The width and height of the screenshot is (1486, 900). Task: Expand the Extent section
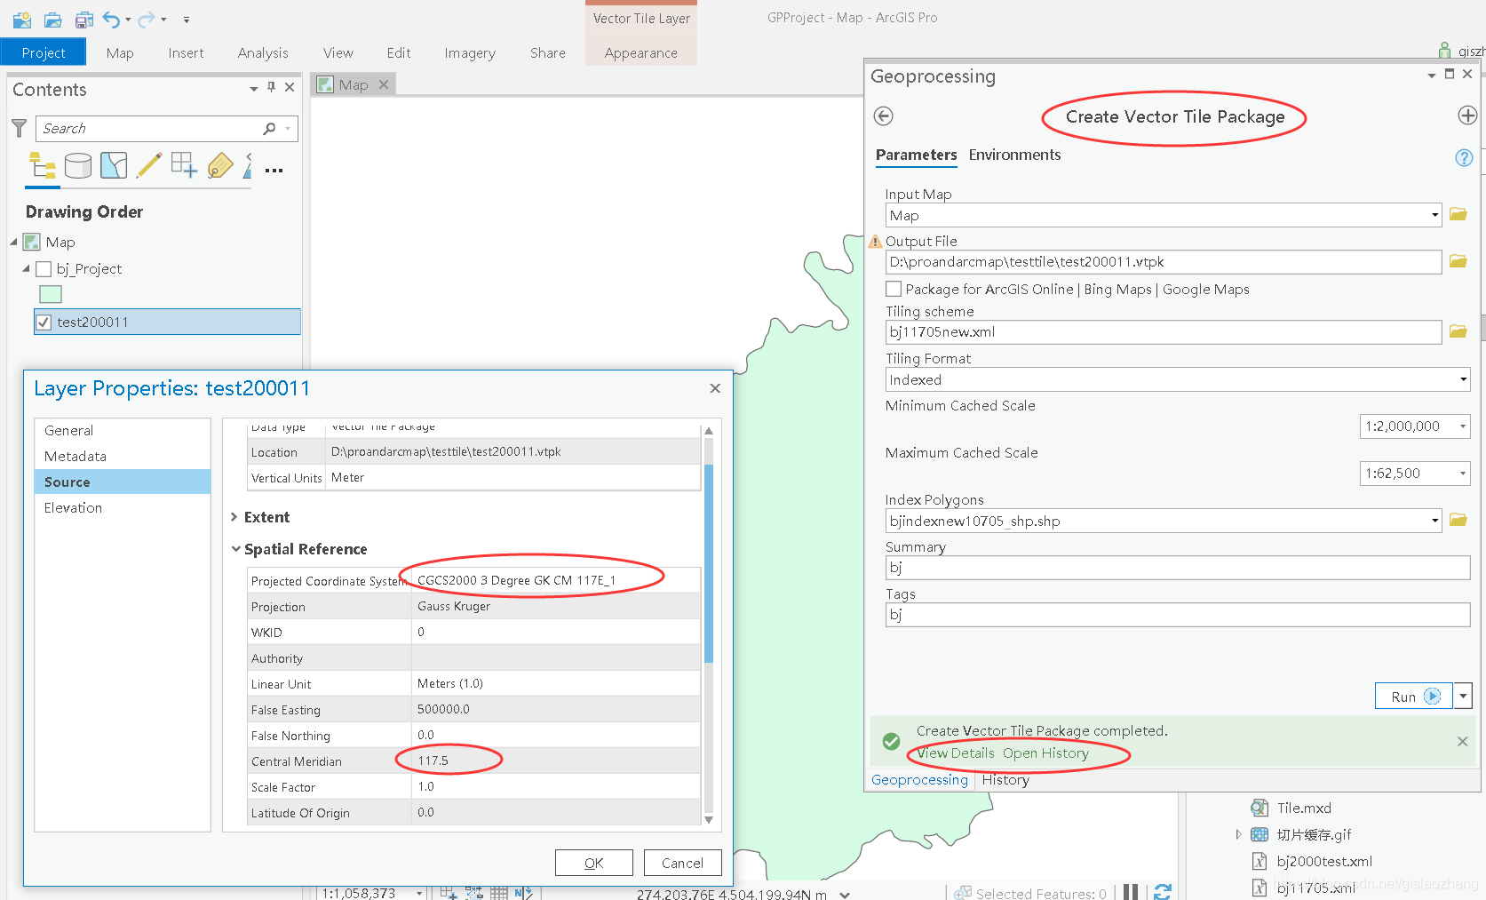coord(234,517)
